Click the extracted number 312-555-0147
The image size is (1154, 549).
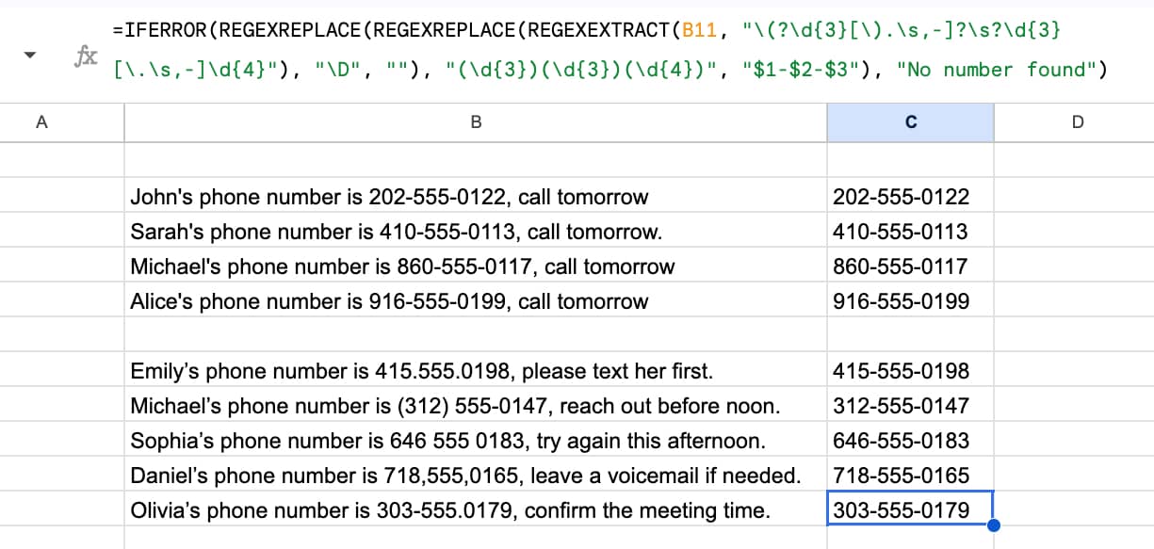point(901,406)
